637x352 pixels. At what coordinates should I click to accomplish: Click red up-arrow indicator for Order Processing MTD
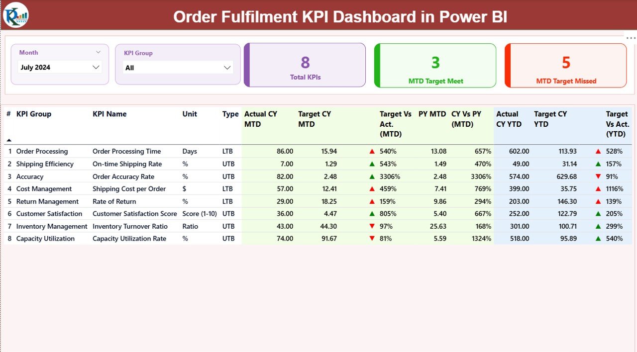click(x=372, y=152)
